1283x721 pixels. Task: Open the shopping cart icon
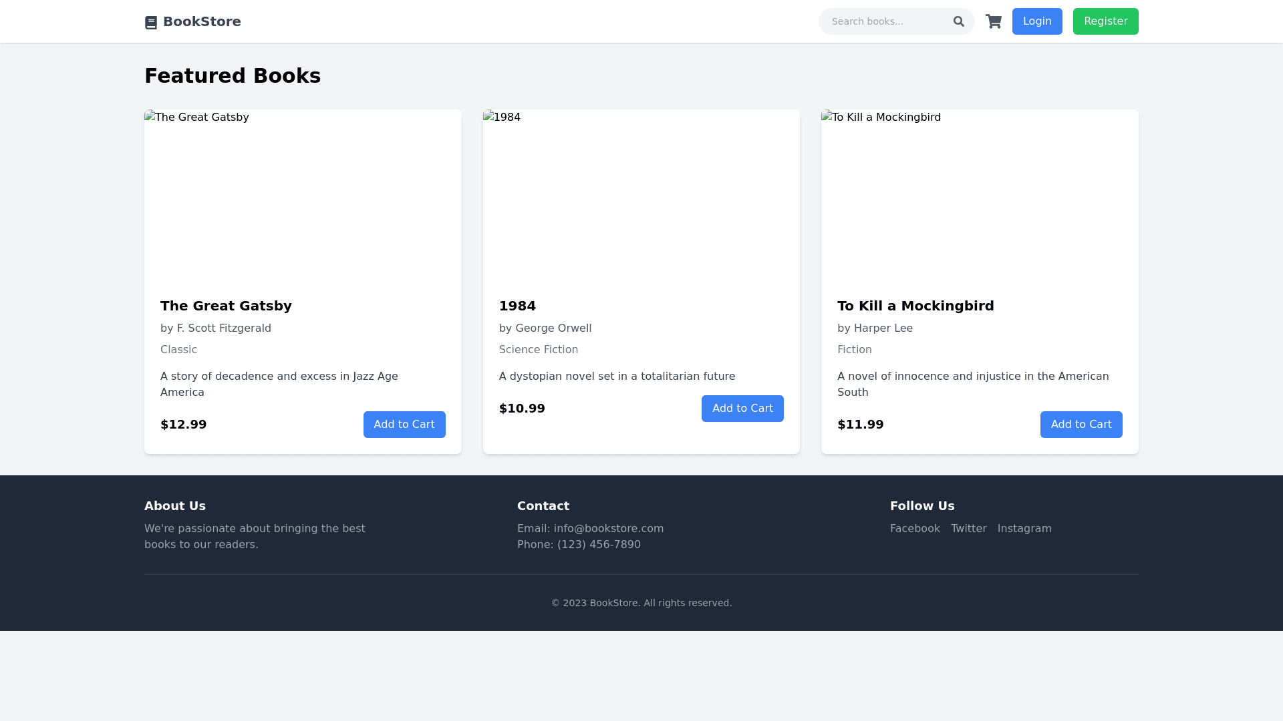(x=993, y=21)
